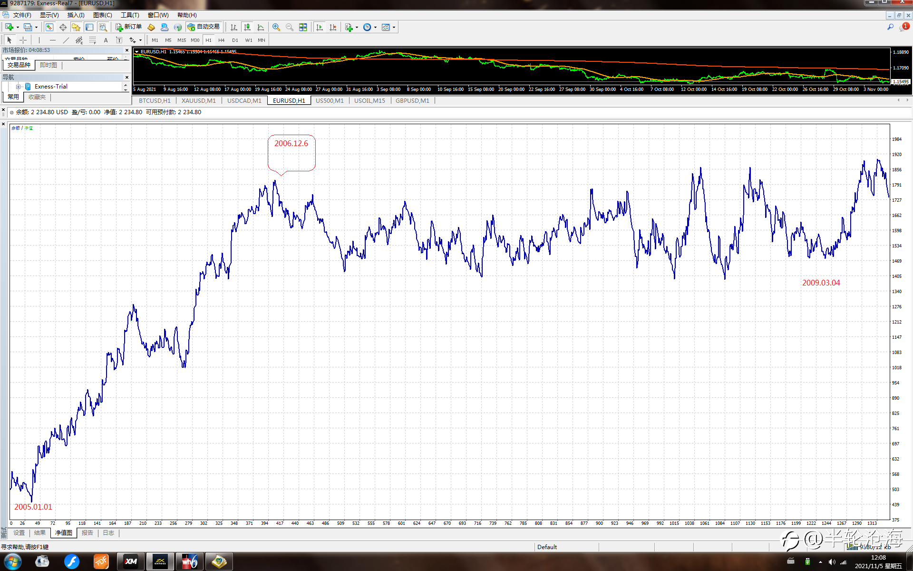Open tester 日志 tab

[108, 533]
